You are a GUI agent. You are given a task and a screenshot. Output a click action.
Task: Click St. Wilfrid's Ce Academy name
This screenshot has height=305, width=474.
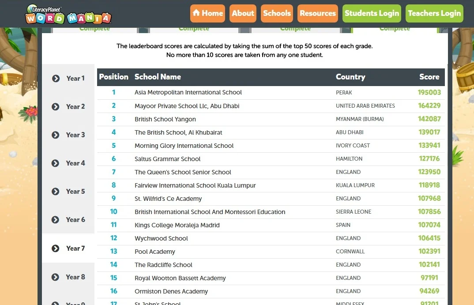(x=168, y=199)
